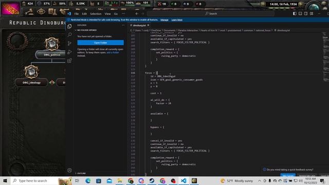
Task: Decrease game speed with minus button by date
Action: [263, 4]
